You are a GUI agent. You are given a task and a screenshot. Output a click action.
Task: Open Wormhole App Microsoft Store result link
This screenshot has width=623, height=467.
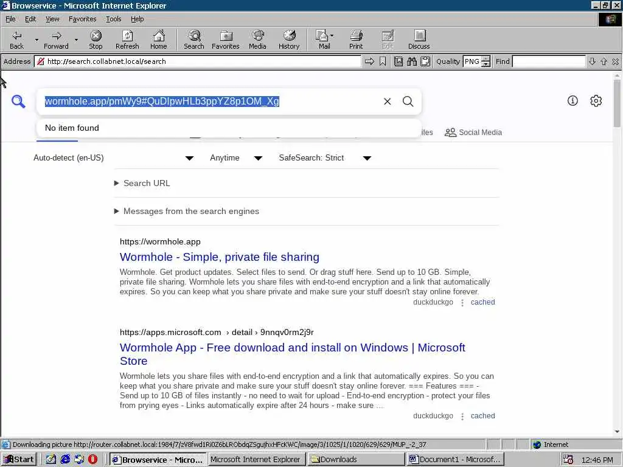coord(293,355)
